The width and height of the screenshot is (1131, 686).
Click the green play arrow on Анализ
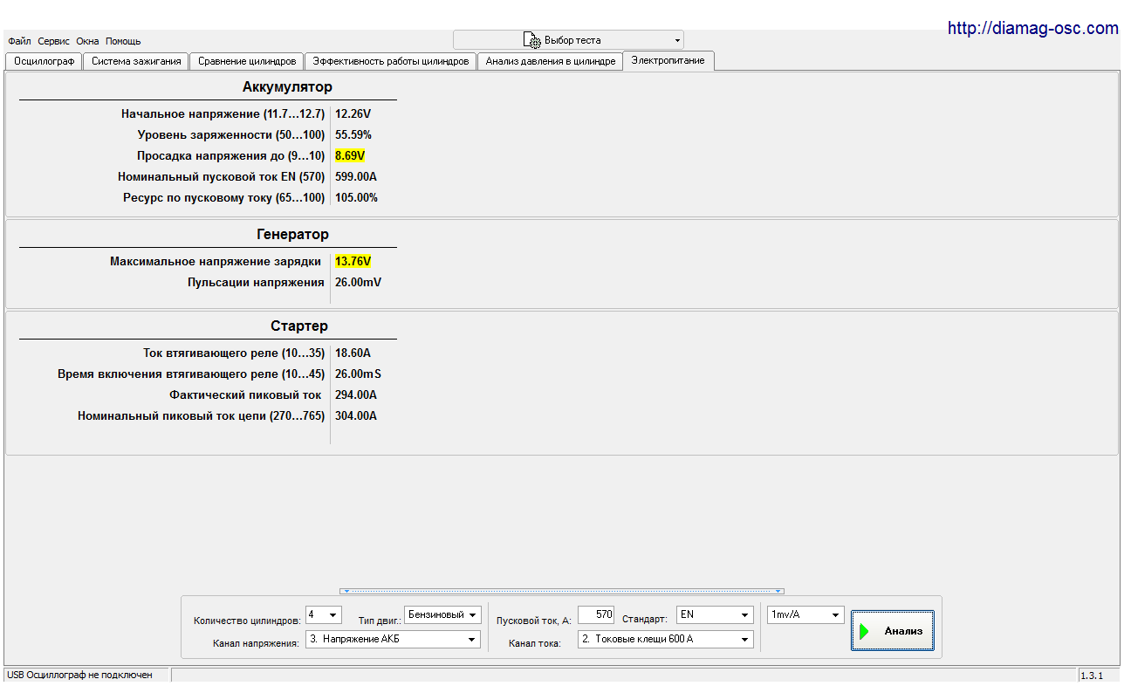(x=864, y=631)
